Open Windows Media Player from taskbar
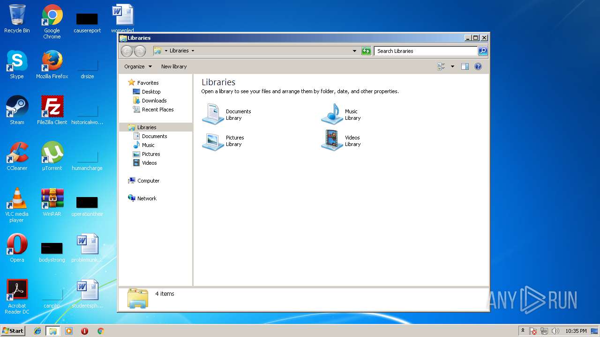The width and height of the screenshot is (600, 337). (69, 331)
